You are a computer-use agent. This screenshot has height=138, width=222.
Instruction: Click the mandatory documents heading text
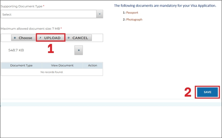[165, 6]
